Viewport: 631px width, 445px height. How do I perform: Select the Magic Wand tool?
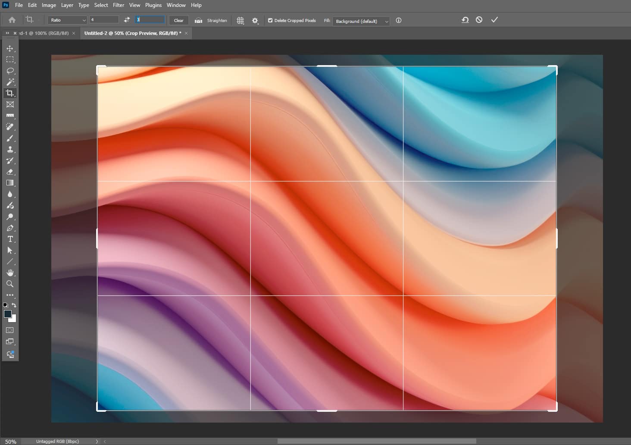[x=10, y=82]
